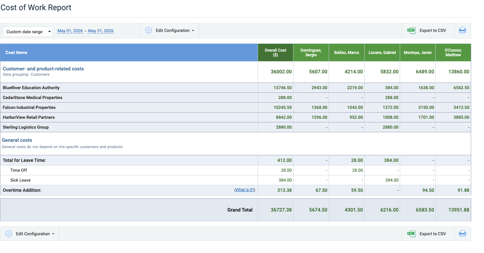Click Lozano Sick Leave value 384.00
Viewport: 484px width, 253px height.
392,180
